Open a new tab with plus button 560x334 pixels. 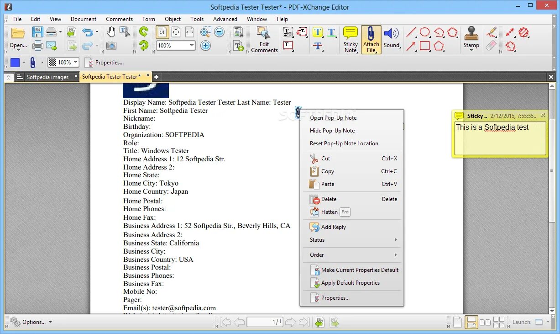[x=156, y=77]
